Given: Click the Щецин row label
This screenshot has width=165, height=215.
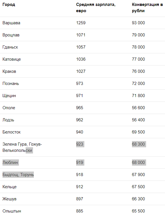Looking at the screenshot, I should point(9,96).
